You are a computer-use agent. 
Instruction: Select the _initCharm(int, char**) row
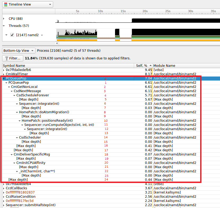click(x=37, y=171)
